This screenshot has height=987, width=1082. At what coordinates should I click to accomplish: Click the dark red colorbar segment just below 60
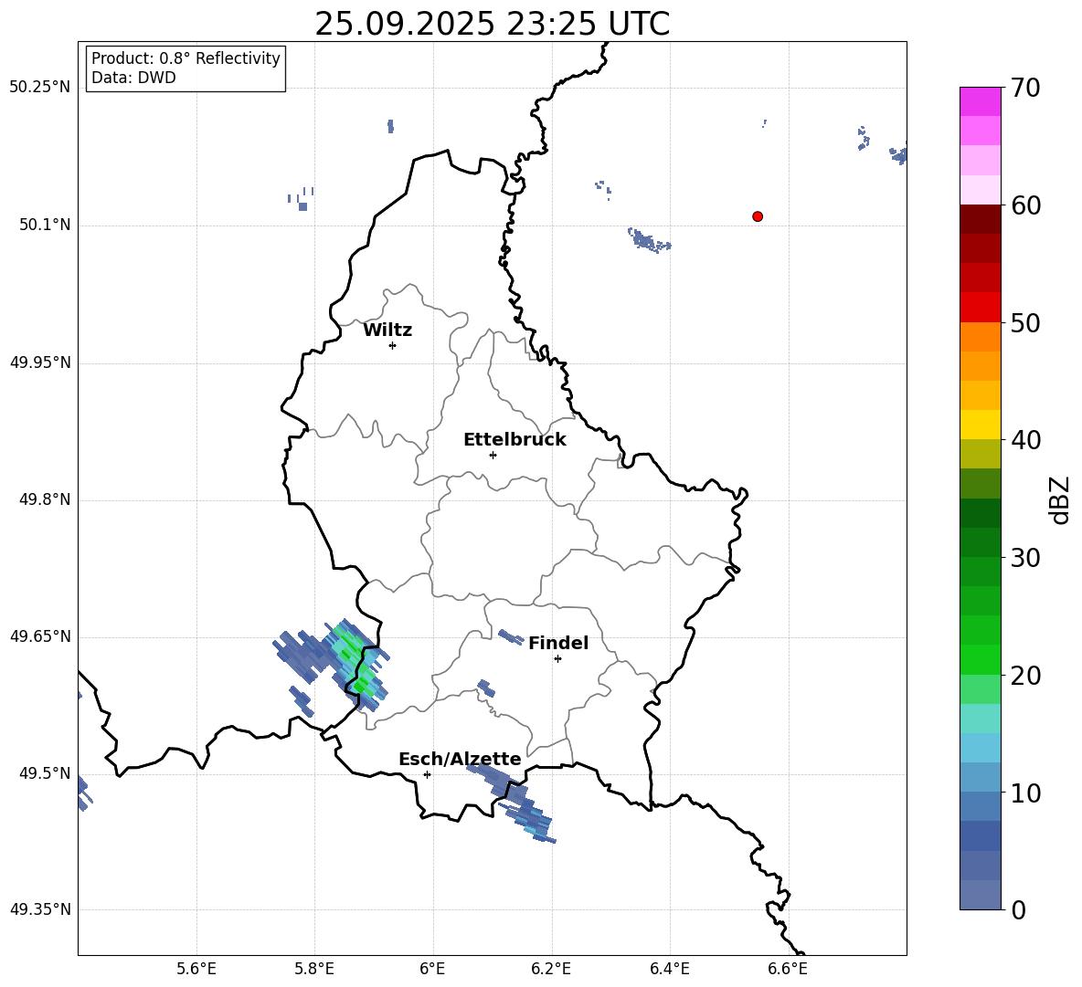point(981,219)
